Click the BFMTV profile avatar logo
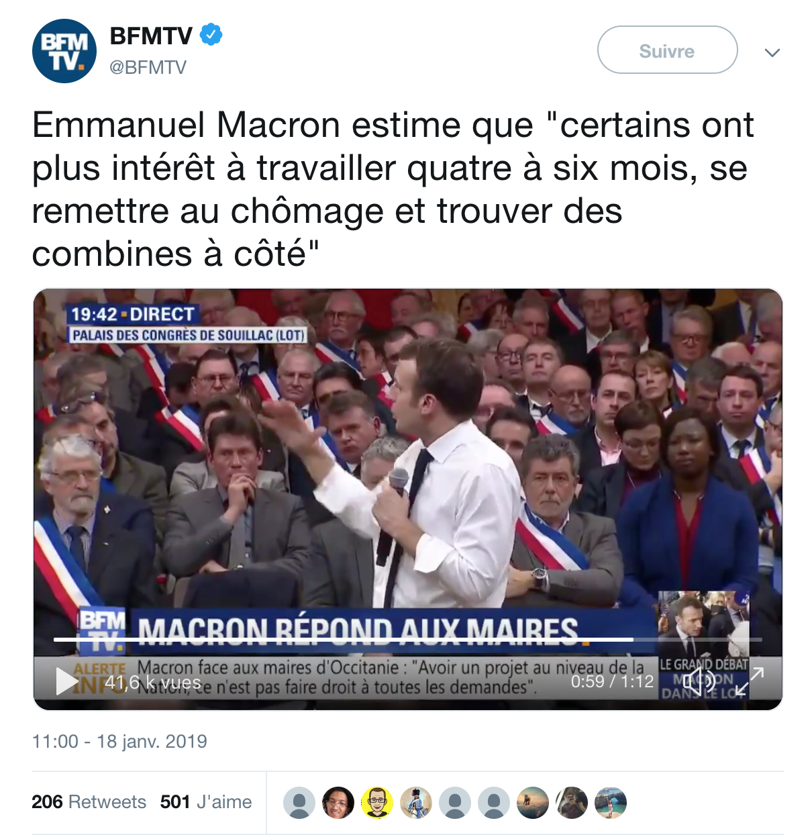Screen dimensions: 812x835 point(64,51)
